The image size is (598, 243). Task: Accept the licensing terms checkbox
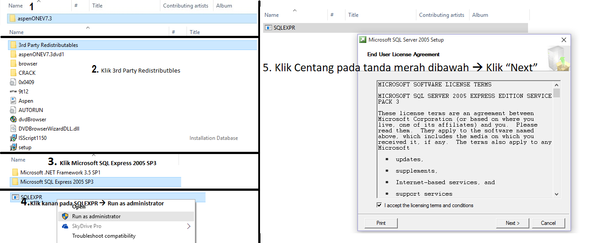point(379,205)
